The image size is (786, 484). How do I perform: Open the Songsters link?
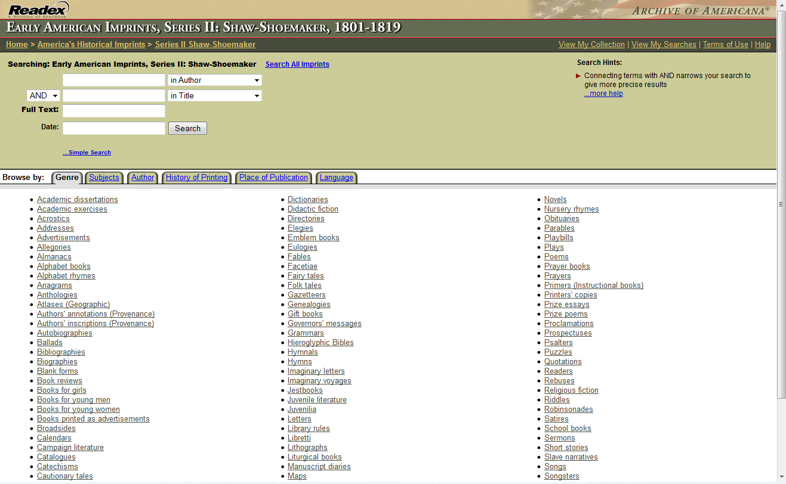(x=562, y=476)
